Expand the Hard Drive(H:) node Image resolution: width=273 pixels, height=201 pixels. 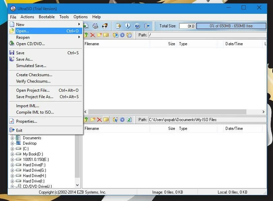pyautogui.click(x=12, y=176)
